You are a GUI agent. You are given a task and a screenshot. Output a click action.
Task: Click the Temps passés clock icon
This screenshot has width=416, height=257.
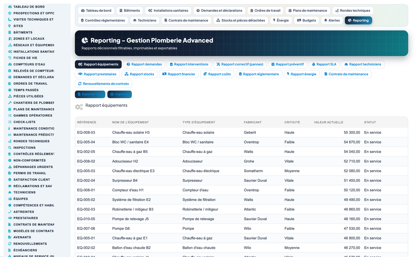[10, 90]
